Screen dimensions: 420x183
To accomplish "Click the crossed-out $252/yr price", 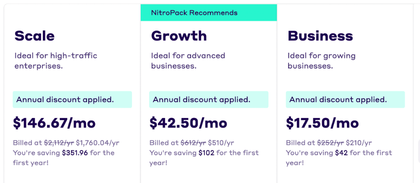I will tap(331, 143).
